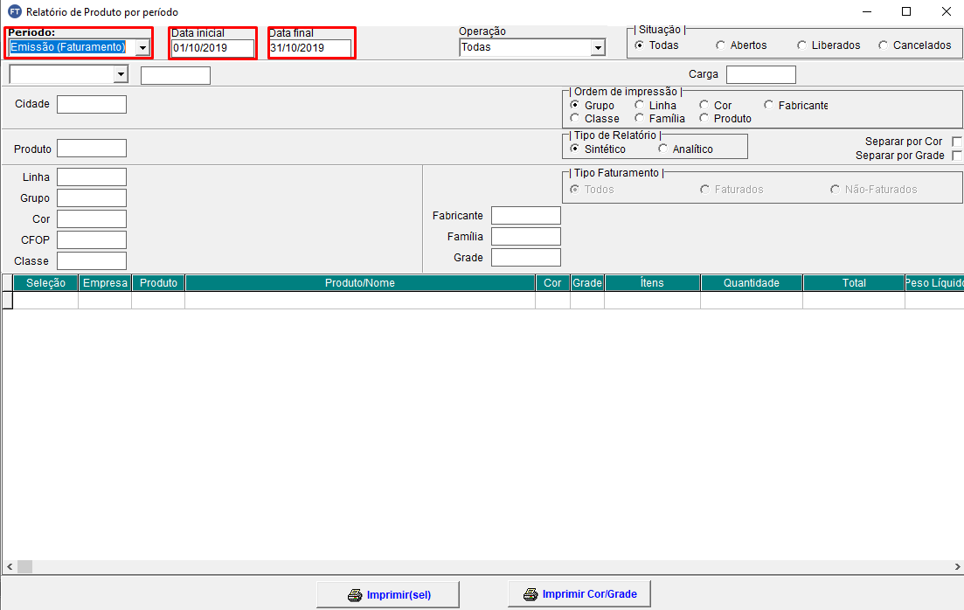Click the FT application icon in title bar
964x610 pixels.
click(x=14, y=11)
